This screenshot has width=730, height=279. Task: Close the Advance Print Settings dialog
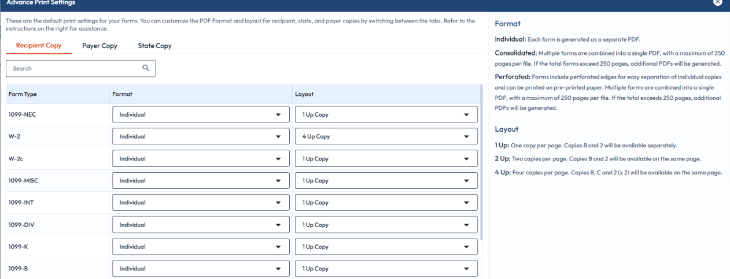tap(718, 3)
